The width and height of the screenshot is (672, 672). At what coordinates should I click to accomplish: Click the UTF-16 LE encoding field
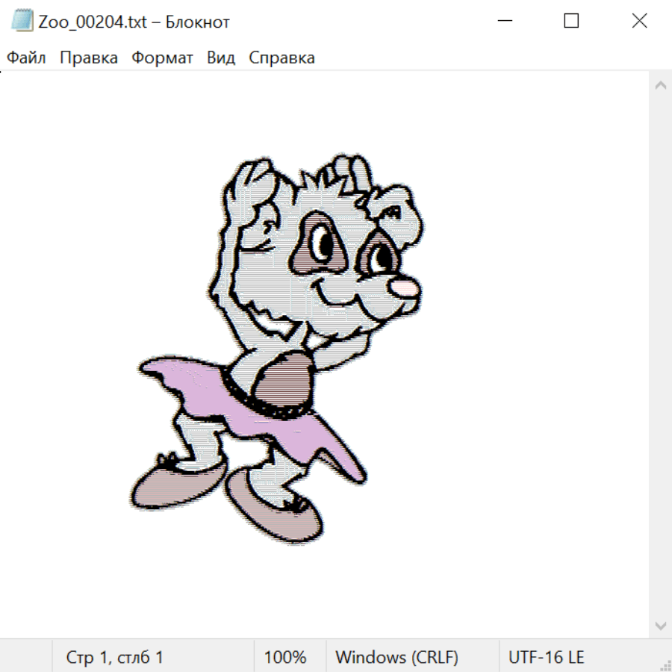(546, 658)
